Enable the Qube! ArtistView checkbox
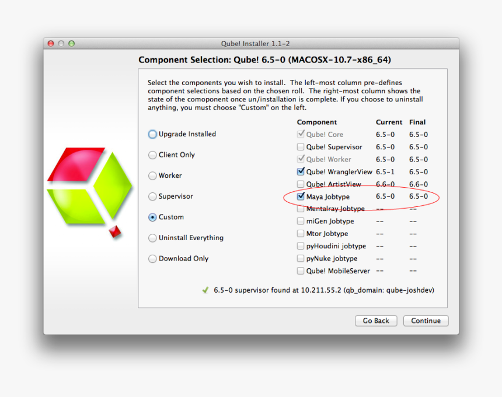The height and width of the screenshot is (397, 502). [x=300, y=184]
